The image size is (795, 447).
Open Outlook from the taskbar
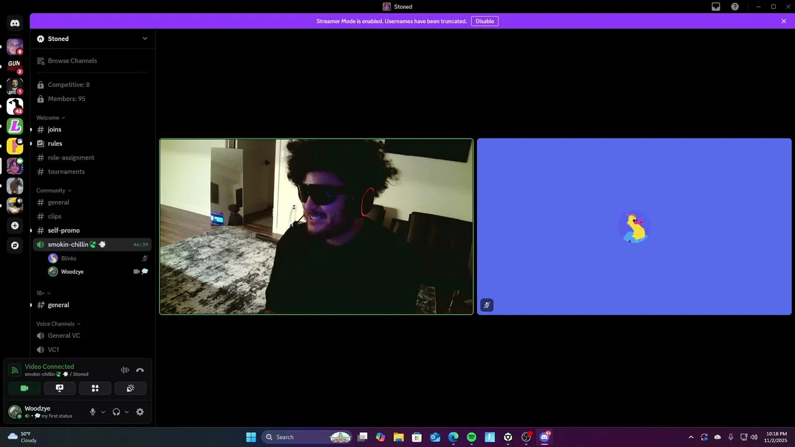tap(435, 437)
